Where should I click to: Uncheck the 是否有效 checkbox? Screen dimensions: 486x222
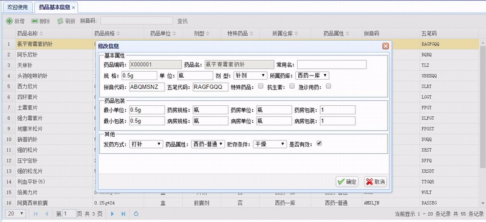tap(319, 143)
